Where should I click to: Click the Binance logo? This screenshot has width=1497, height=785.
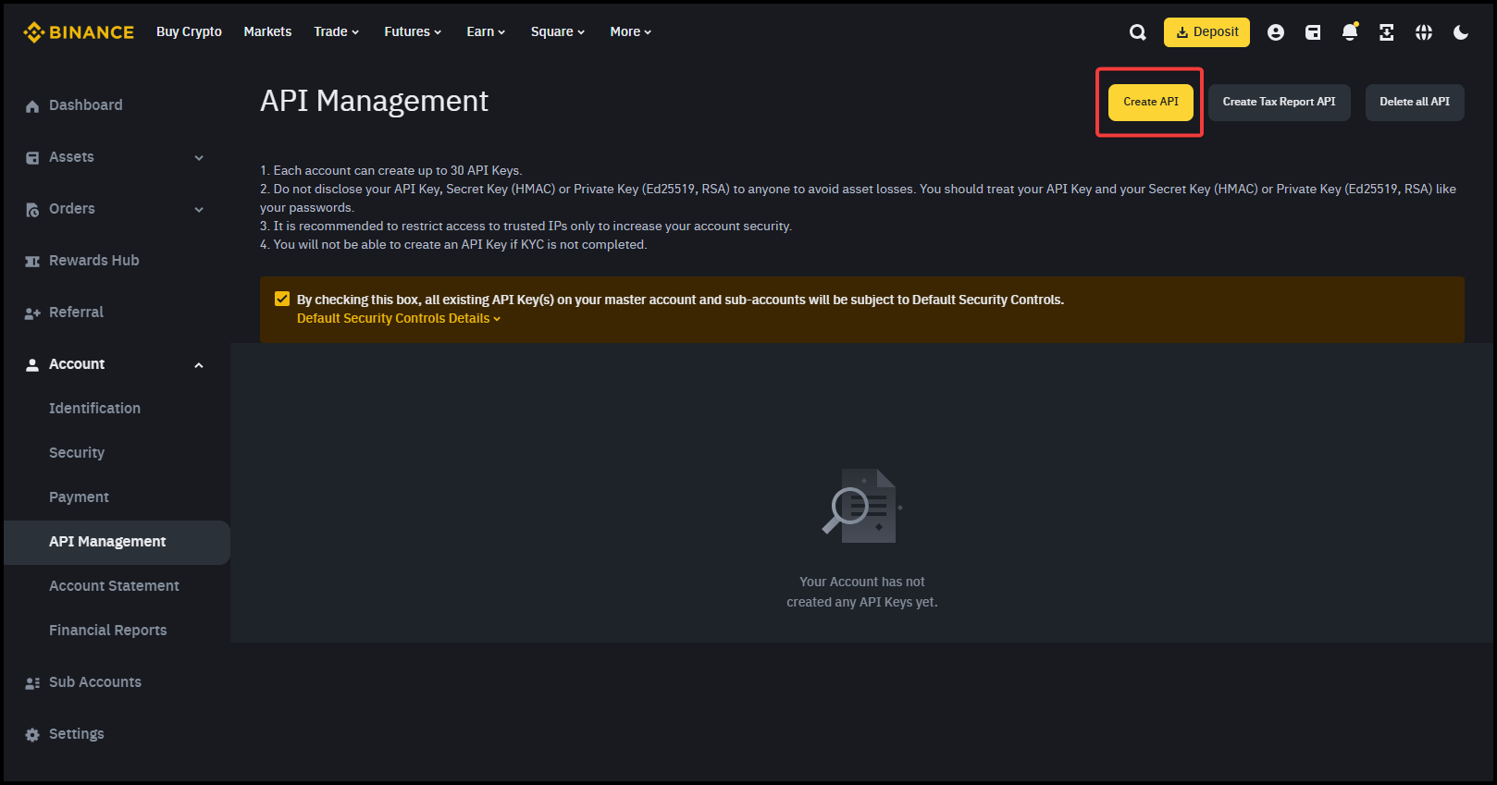[x=79, y=32]
